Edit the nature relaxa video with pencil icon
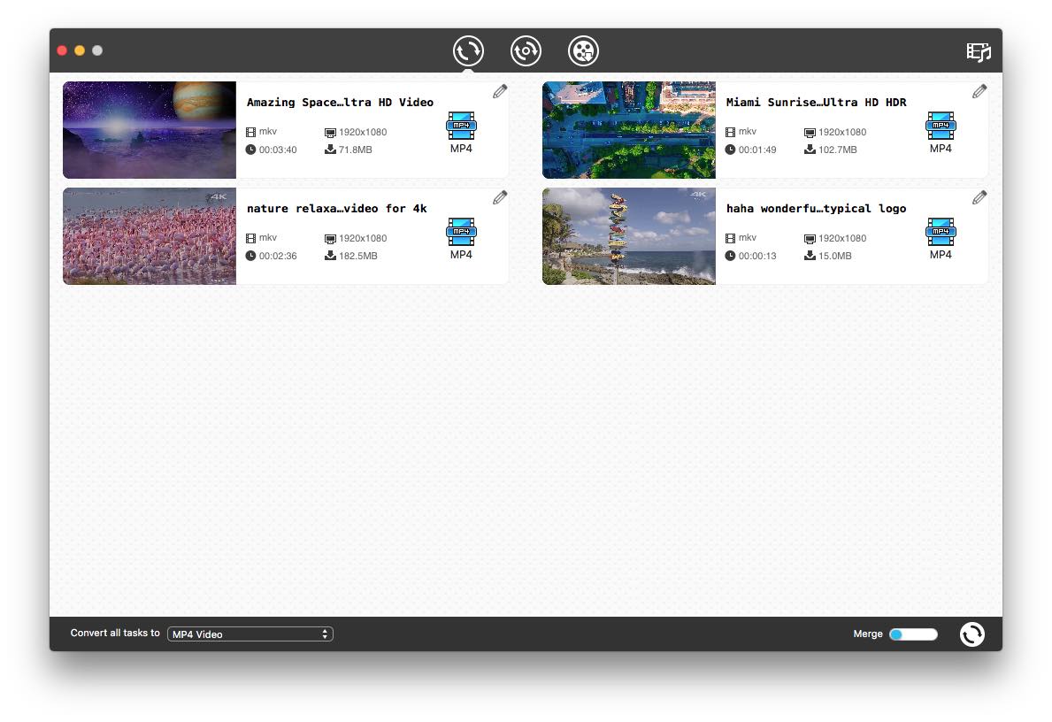Screen dimensions: 1052x722 500,197
